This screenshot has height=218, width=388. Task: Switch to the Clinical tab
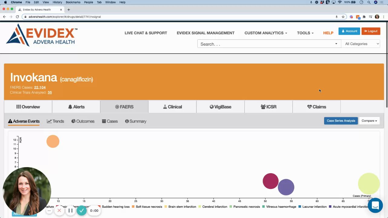click(x=172, y=107)
